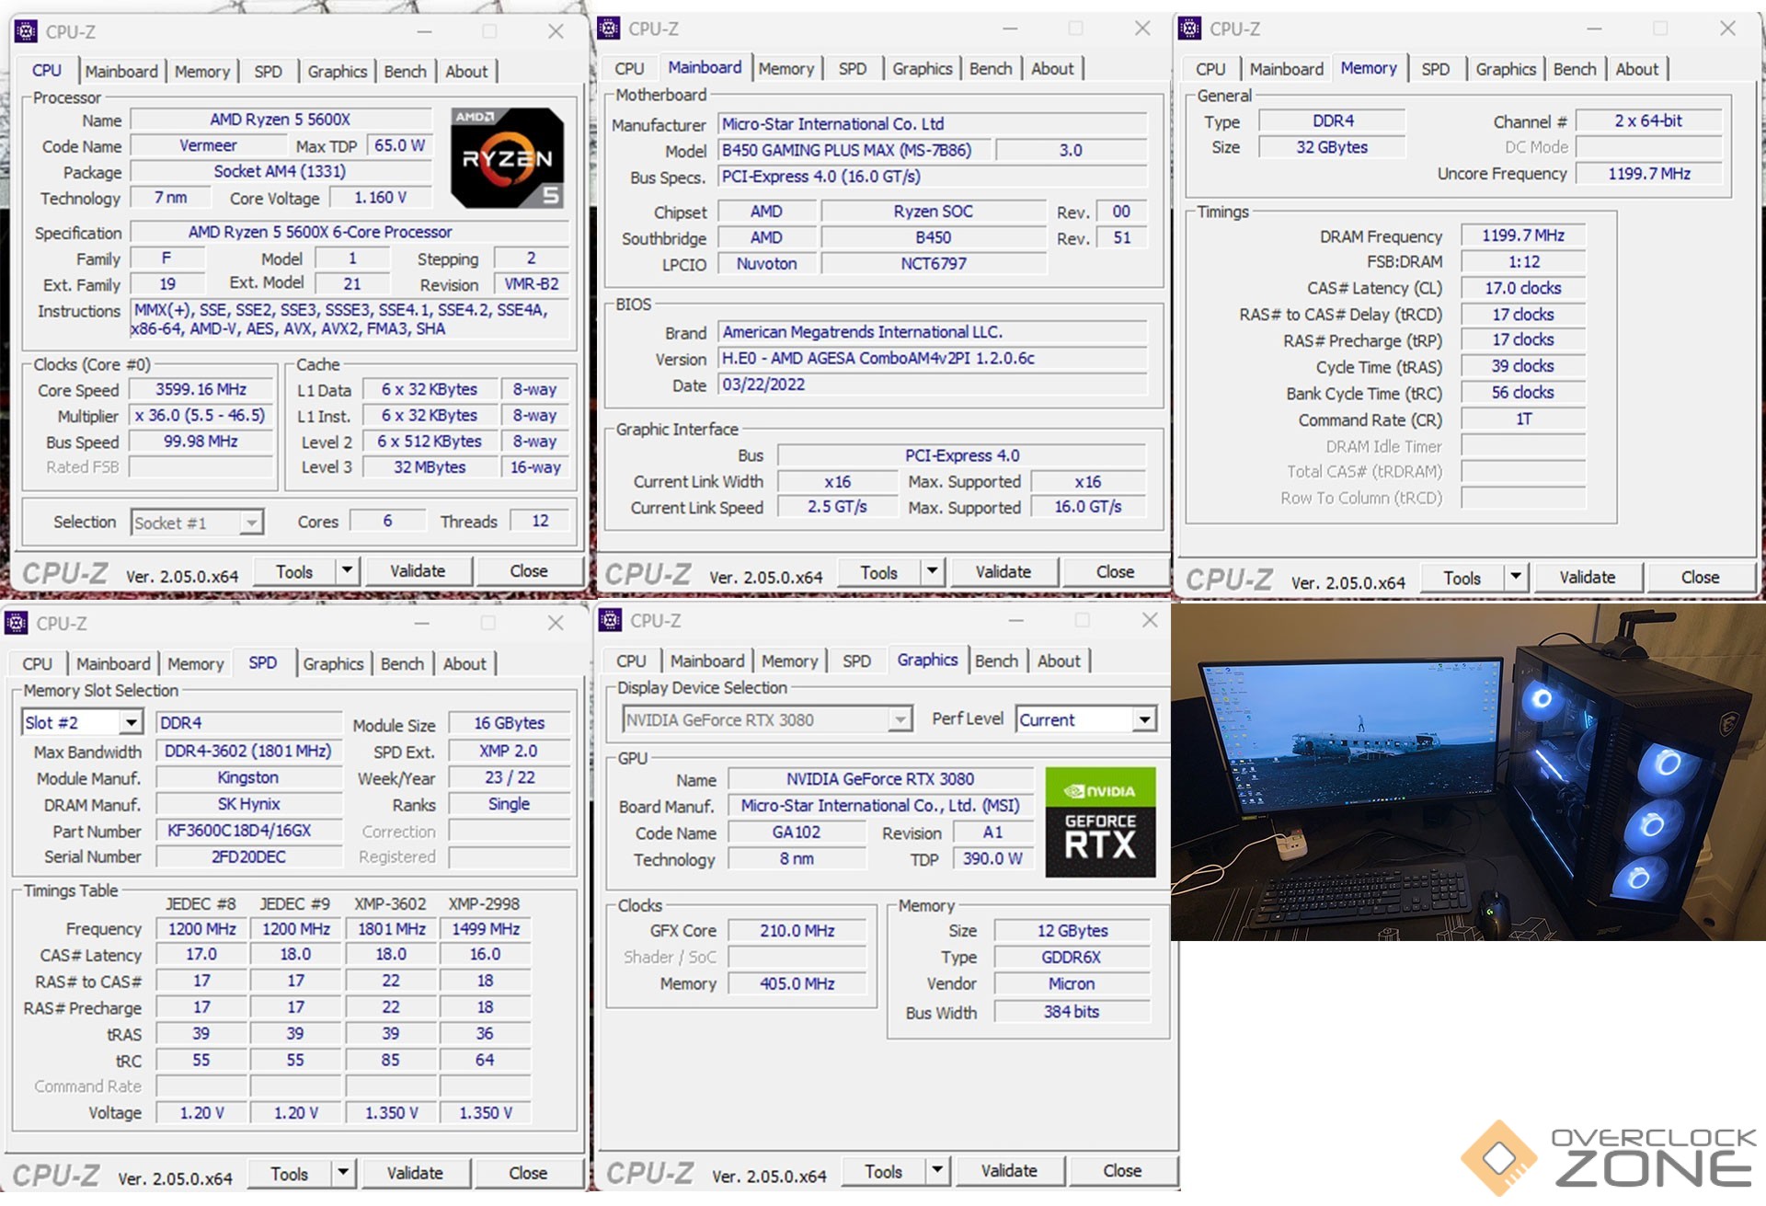This screenshot has width=1766, height=1206.
Task: Click the AMD Ryzen 5 processor logo
Action: point(507,158)
